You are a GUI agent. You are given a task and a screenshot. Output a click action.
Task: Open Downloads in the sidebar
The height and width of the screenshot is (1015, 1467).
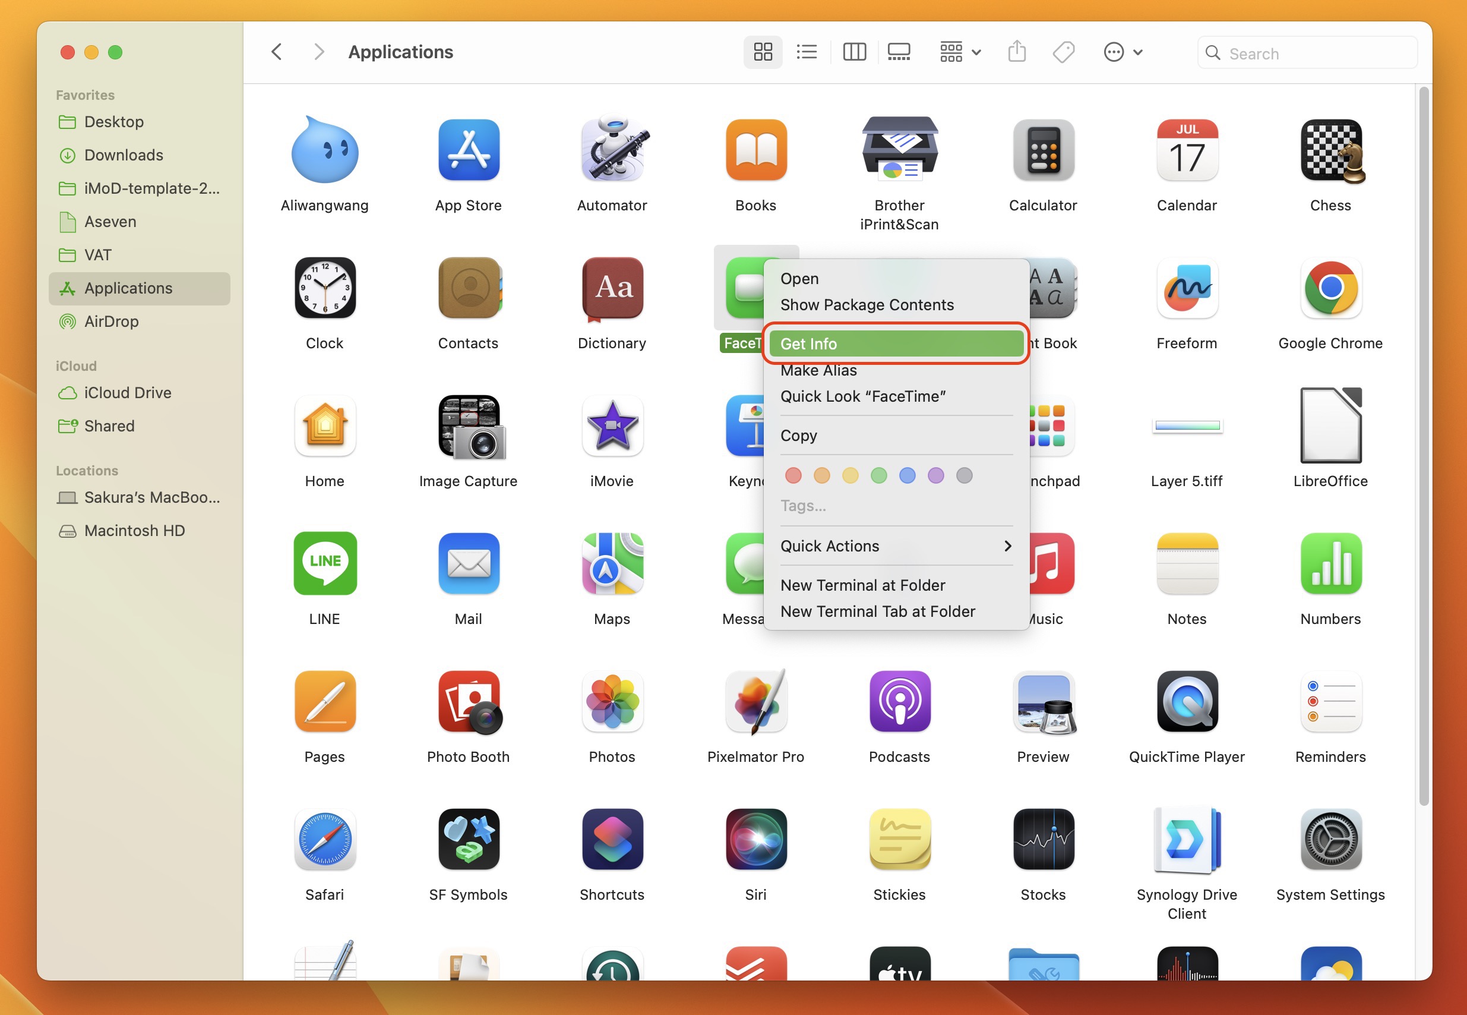[x=124, y=155]
